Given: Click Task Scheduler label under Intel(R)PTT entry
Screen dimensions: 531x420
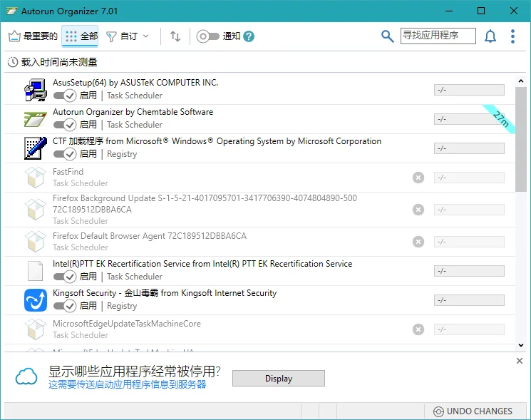Looking at the screenshot, I should (x=135, y=277).
